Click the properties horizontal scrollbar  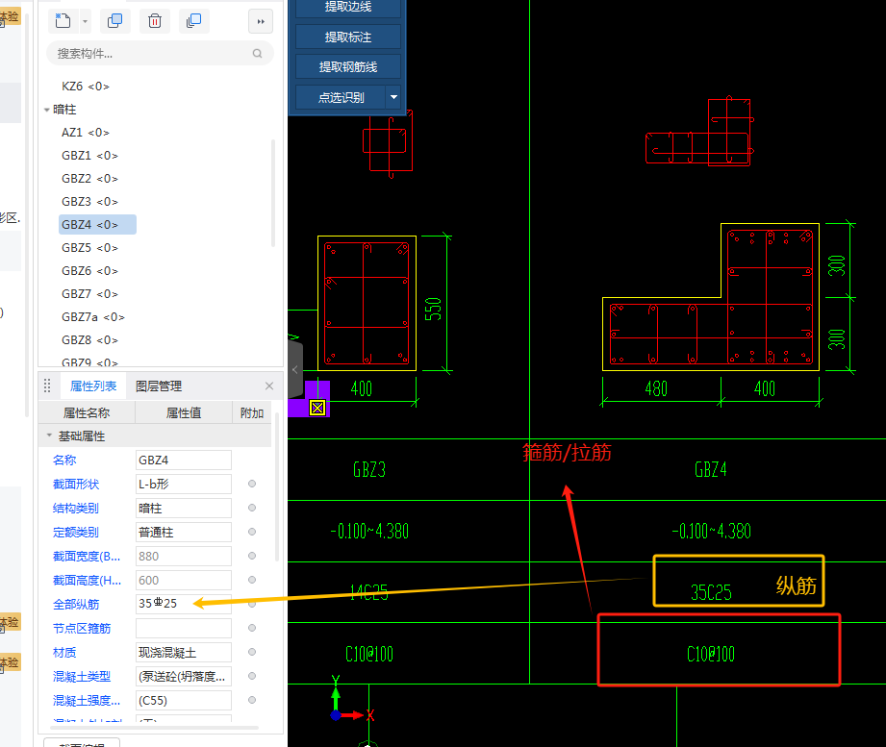[153, 728]
